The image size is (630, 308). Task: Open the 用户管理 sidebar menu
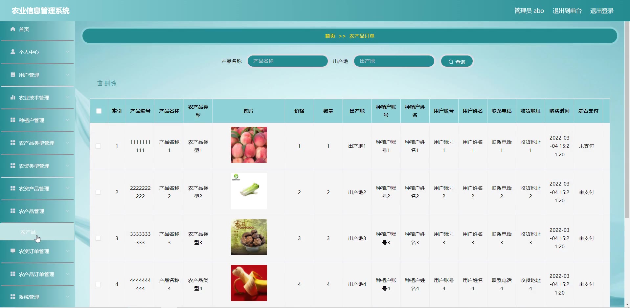[37, 75]
